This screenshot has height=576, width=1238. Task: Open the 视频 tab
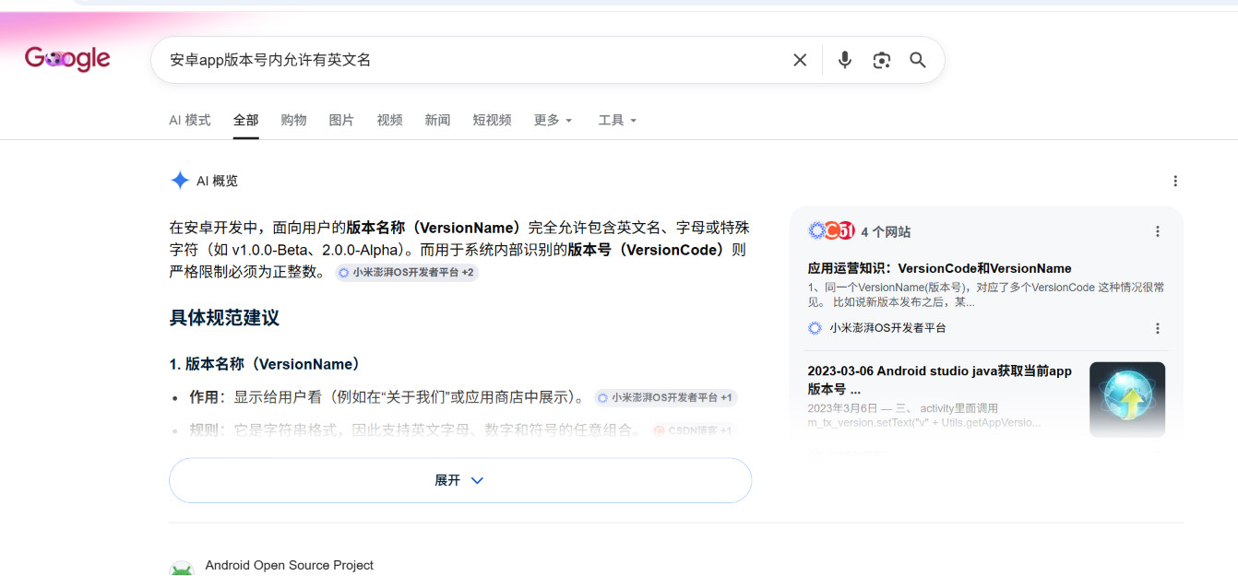(390, 120)
